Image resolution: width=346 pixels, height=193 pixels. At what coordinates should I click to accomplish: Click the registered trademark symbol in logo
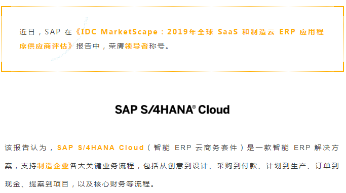tap(194, 107)
